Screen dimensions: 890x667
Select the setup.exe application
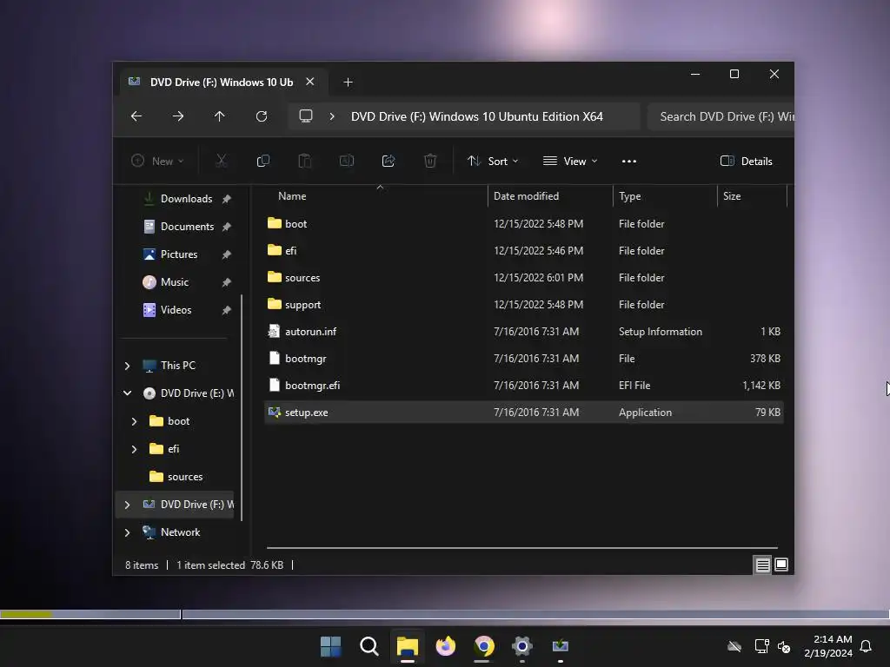(524, 413)
